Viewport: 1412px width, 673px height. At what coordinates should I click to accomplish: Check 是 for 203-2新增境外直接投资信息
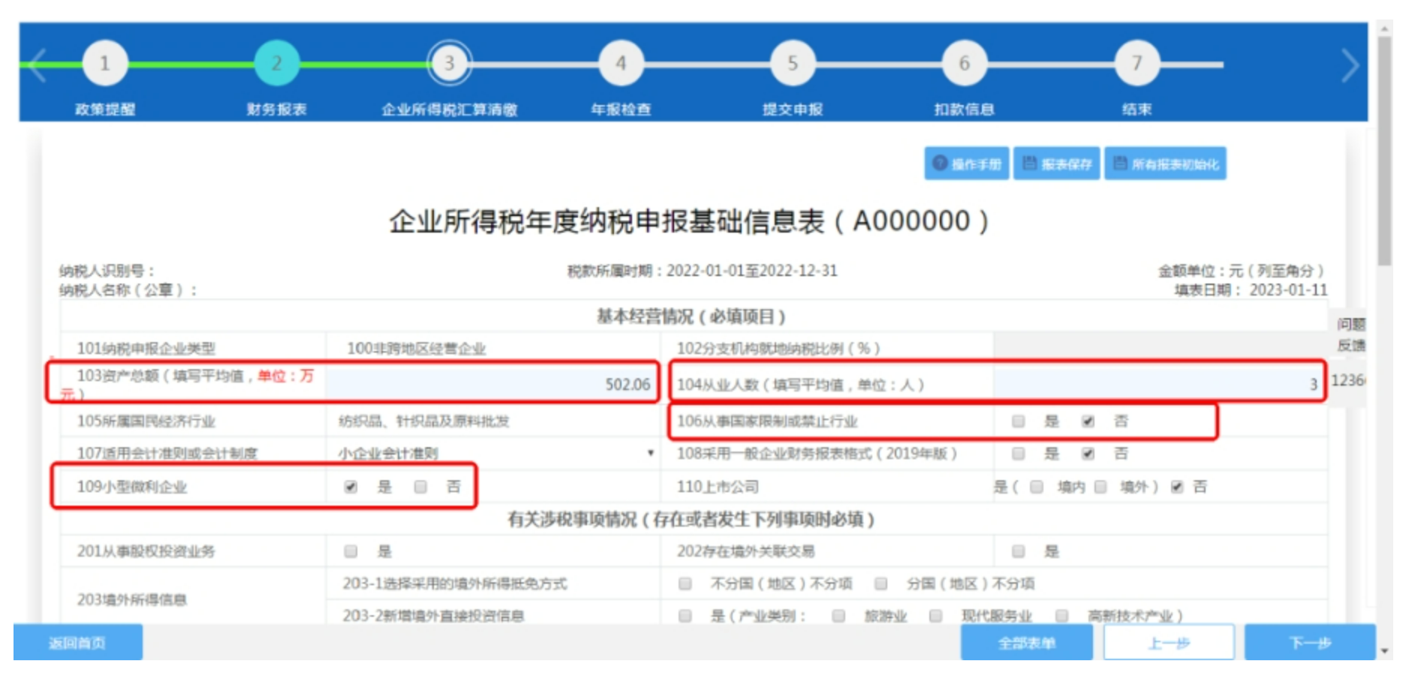685,616
